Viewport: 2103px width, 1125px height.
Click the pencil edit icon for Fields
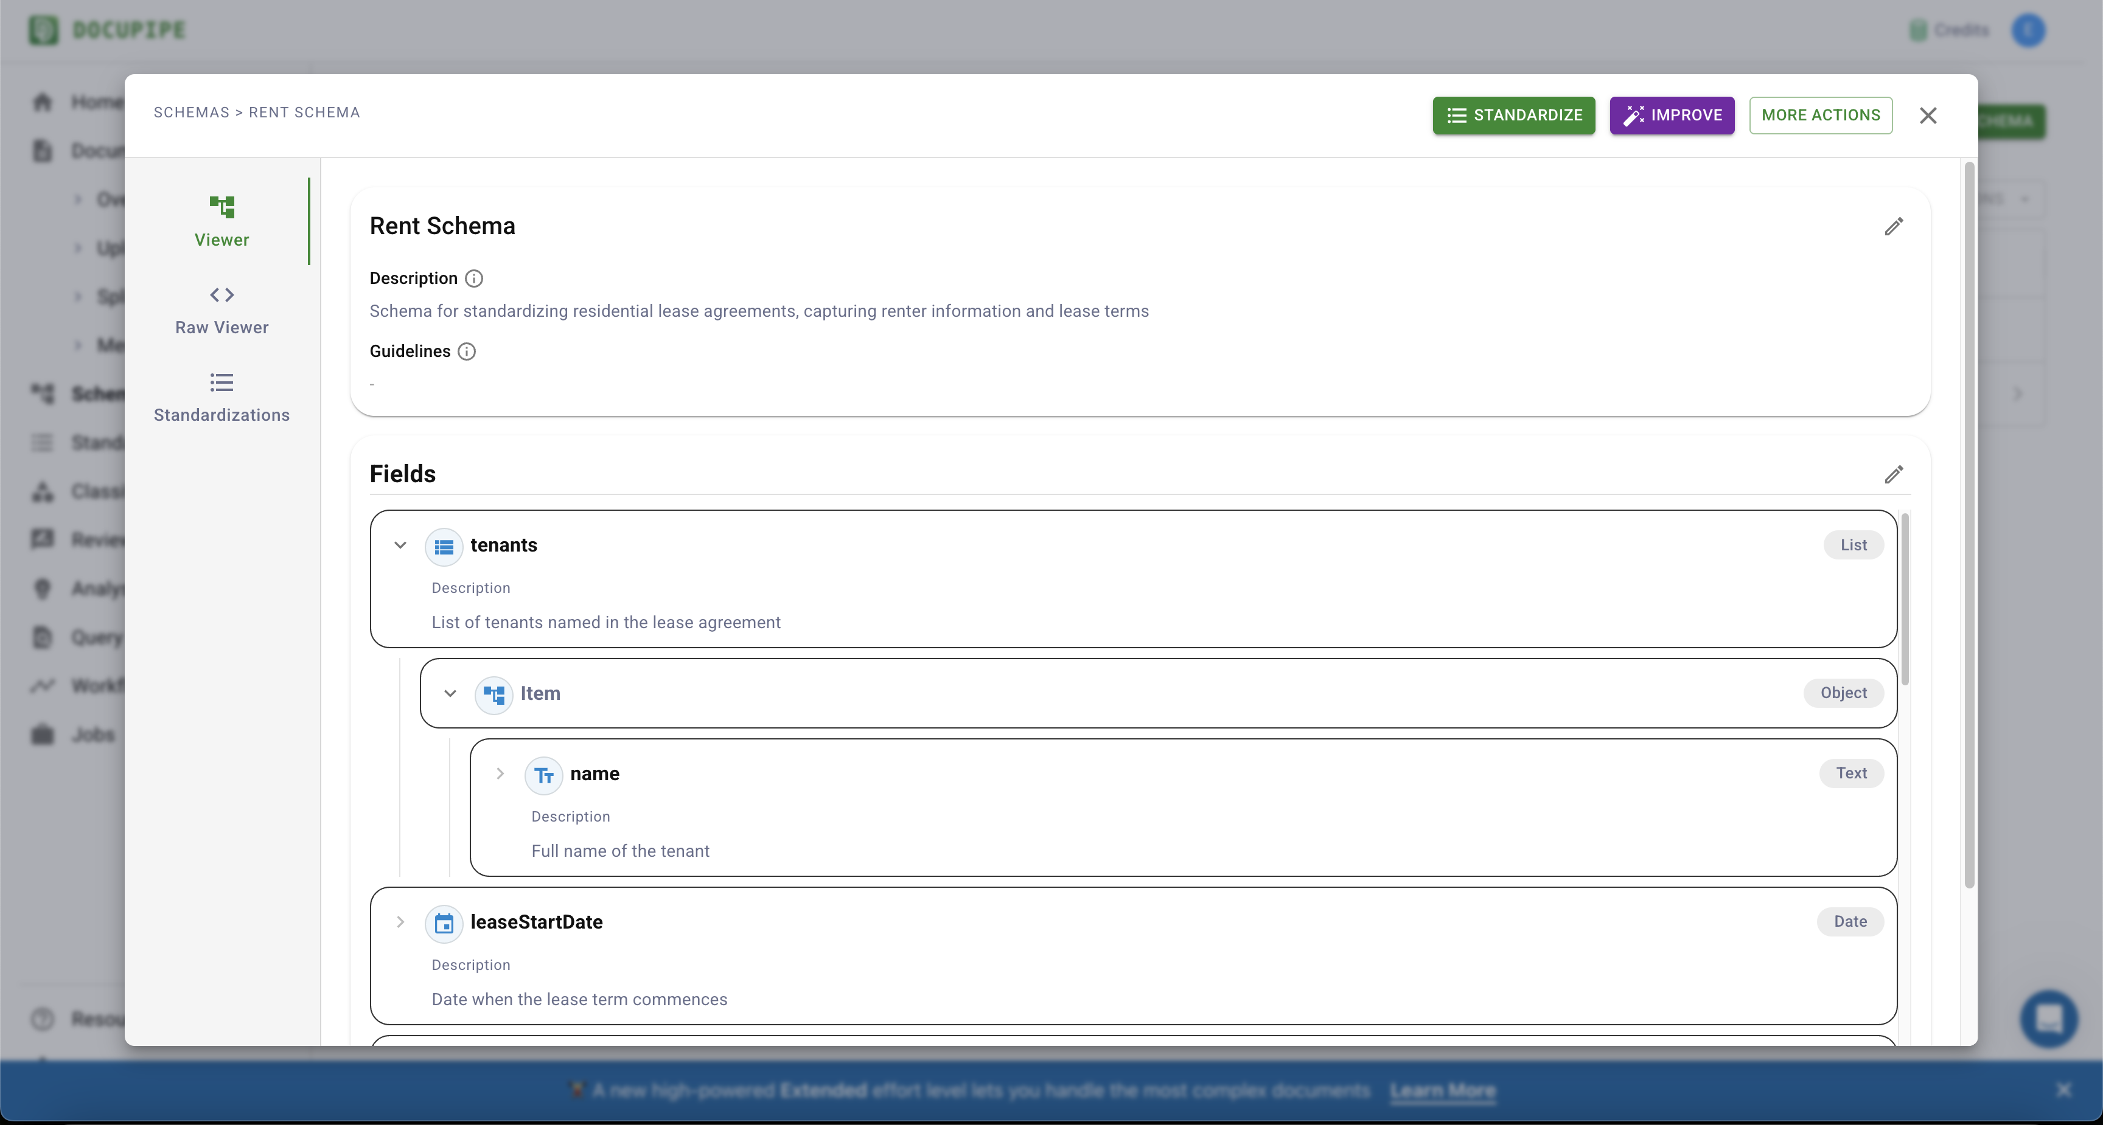pyautogui.click(x=1893, y=474)
